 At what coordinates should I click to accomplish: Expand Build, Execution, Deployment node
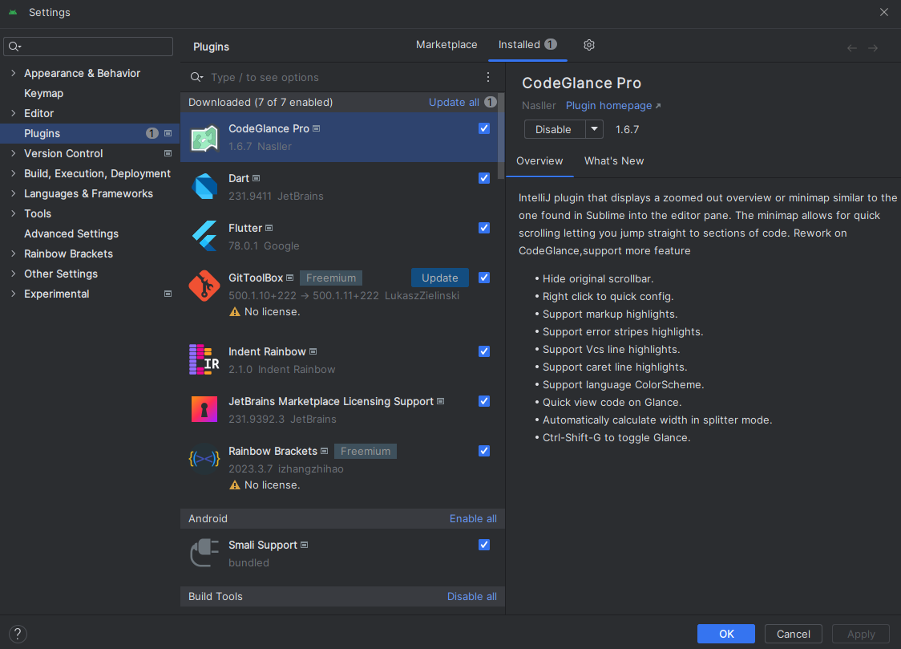click(x=13, y=173)
